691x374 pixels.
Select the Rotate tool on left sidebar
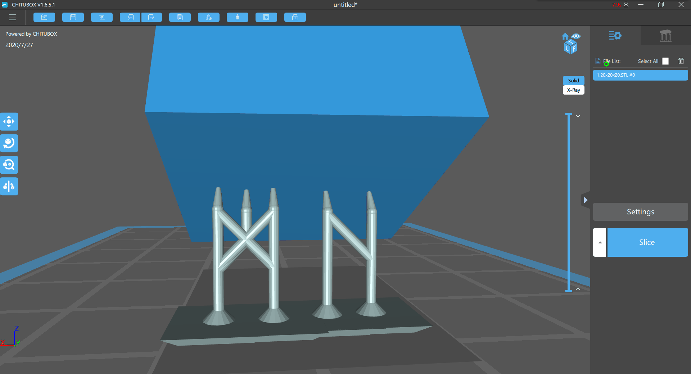(9, 143)
